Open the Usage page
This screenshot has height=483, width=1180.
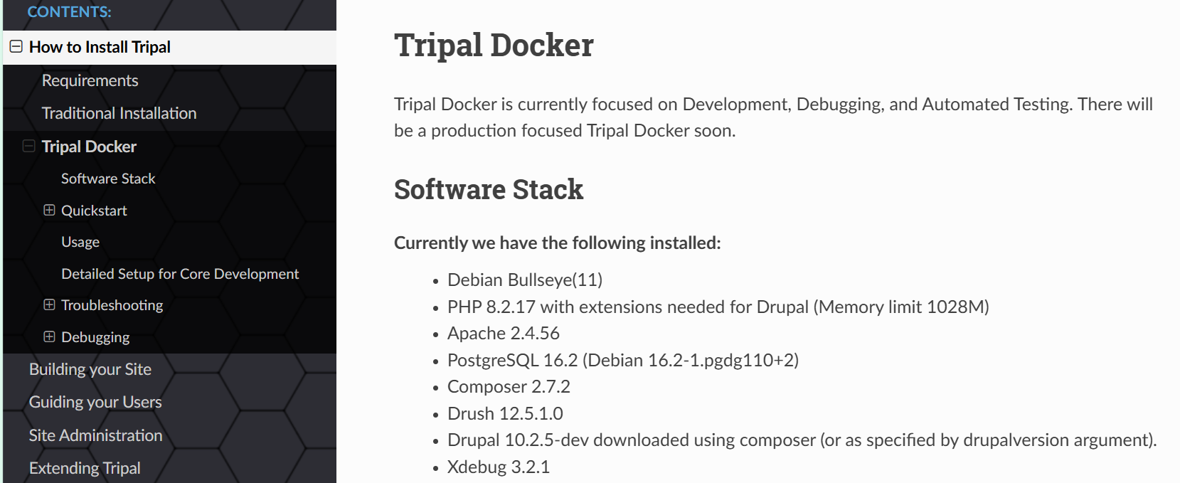(80, 241)
